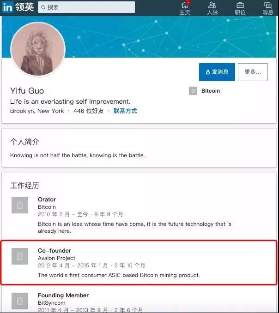The height and width of the screenshot is (313, 279).
Task: Open the Founding Member position title
Action: click(63, 295)
